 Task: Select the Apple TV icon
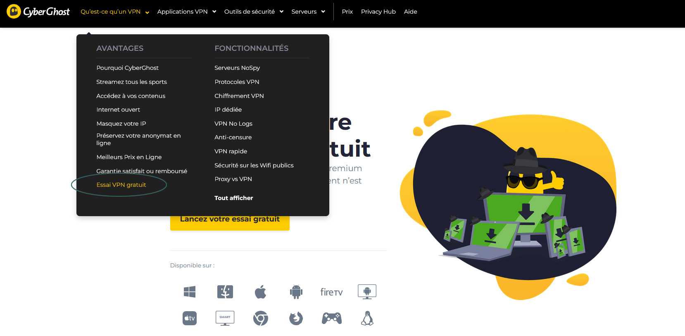(x=190, y=318)
